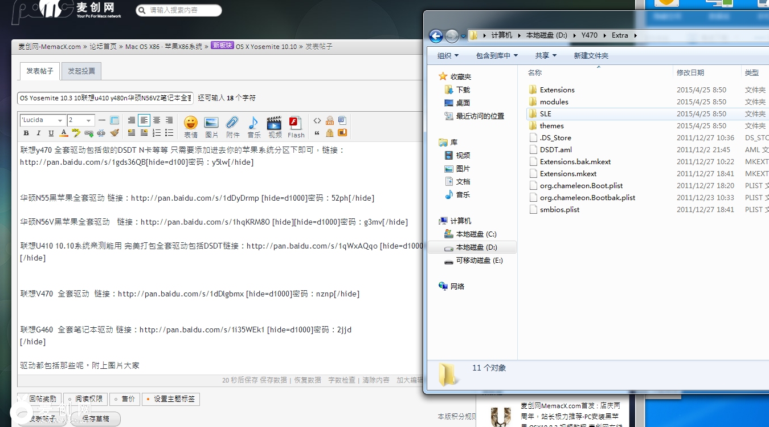The height and width of the screenshot is (427, 769).
Task: Switch to the 发起投票 tab
Action: click(81, 71)
